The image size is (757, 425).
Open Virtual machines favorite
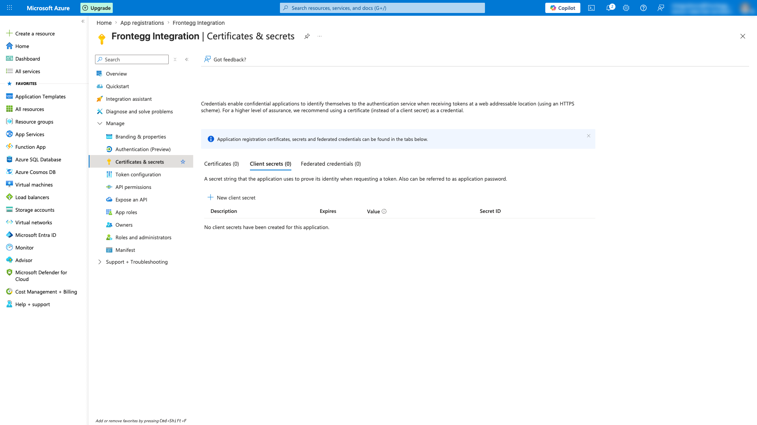[34, 185]
